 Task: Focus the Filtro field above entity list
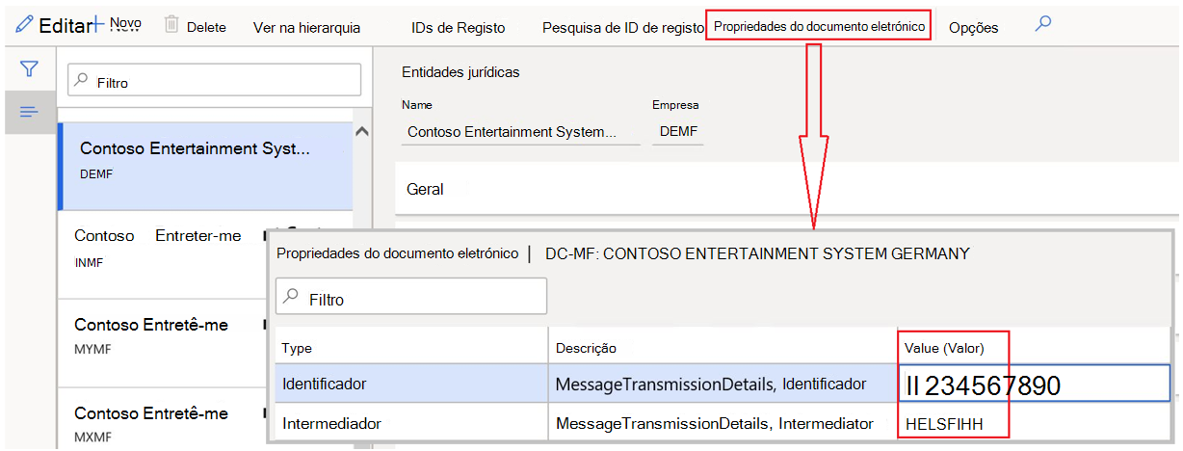pyautogui.click(x=214, y=81)
